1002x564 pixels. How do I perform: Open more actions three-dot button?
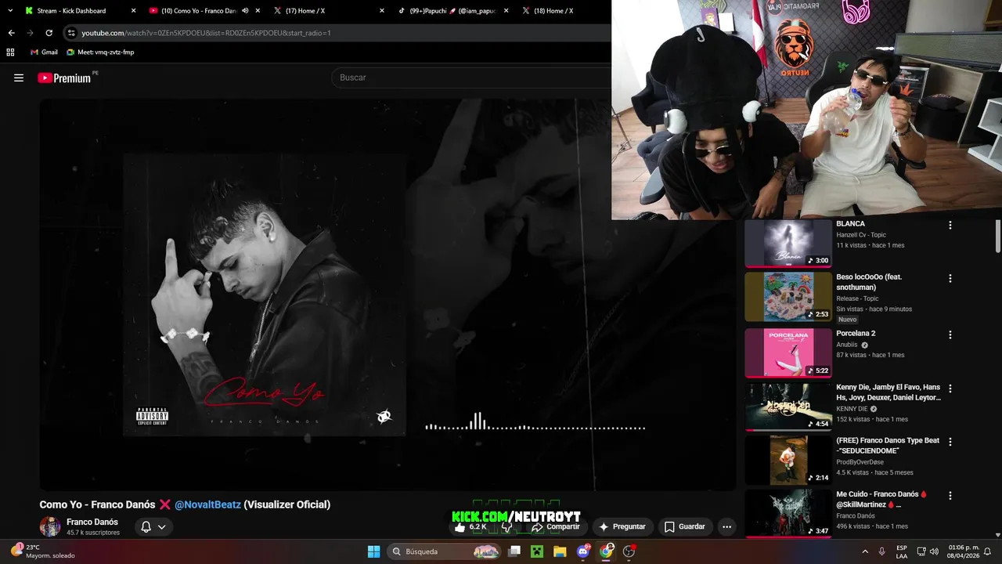727,526
